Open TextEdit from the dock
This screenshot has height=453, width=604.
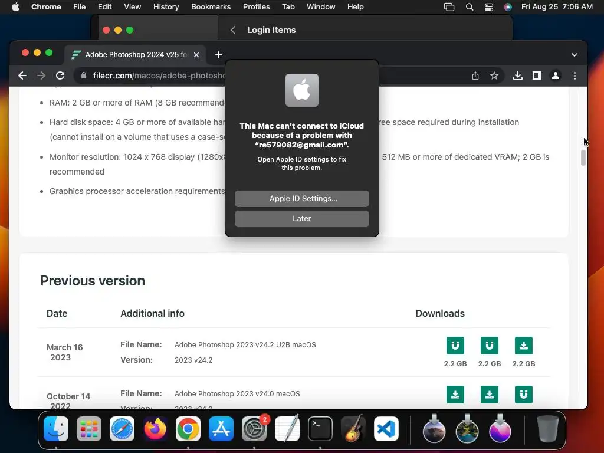pyautogui.click(x=287, y=429)
